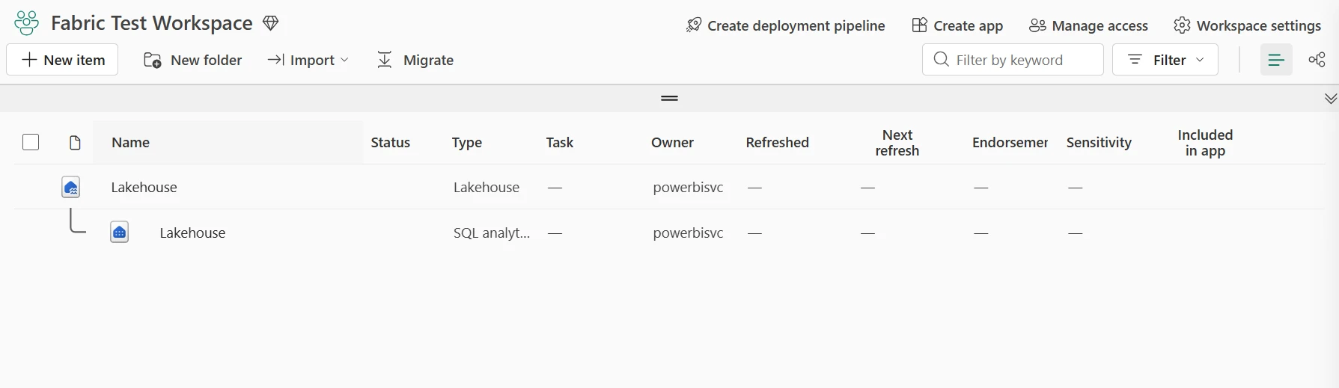Collapse the task flow pane chevron
This screenshot has height=388, width=1339.
tap(1331, 99)
